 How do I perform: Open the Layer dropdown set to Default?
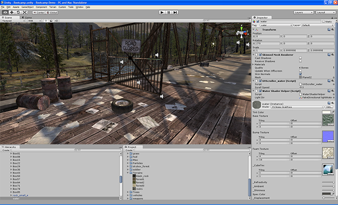[317, 25]
